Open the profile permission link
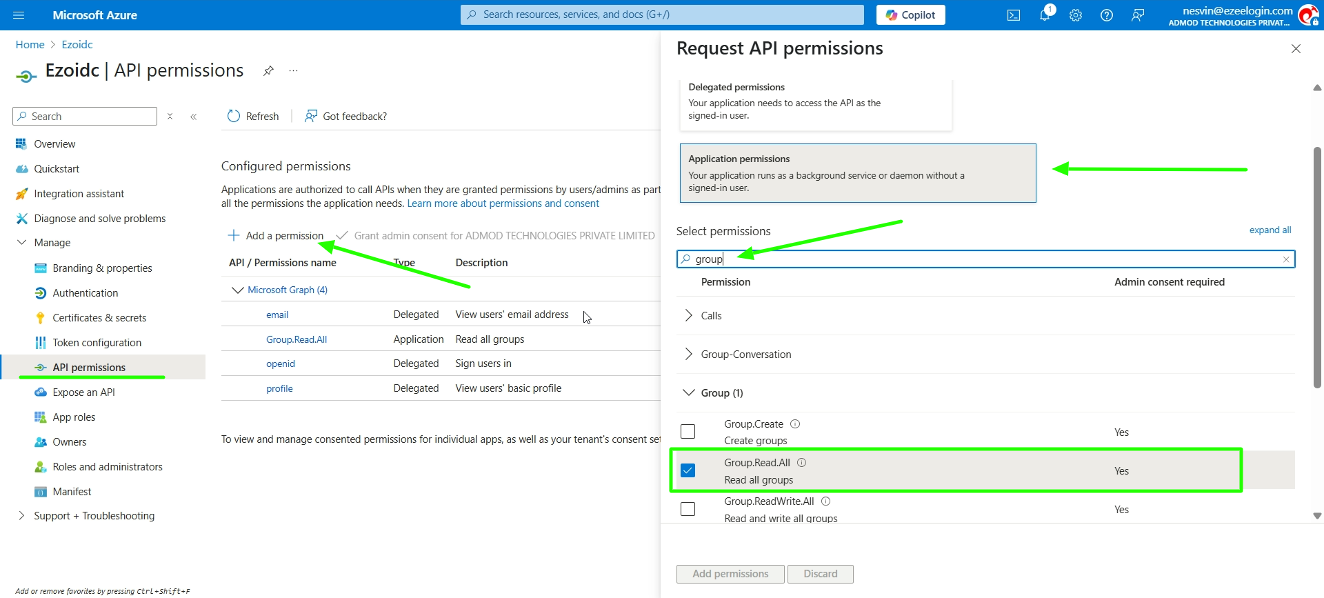The image size is (1324, 598). (x=279, y=388)
